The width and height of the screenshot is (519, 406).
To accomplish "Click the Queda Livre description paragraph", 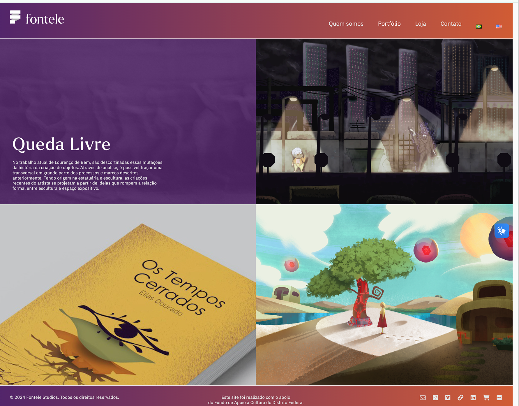I will coord(87,175).
